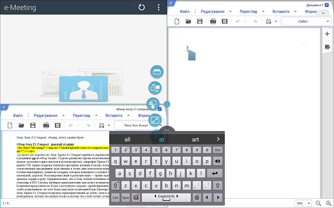Tap the switch windows floating button

click(x=155, y=88)
